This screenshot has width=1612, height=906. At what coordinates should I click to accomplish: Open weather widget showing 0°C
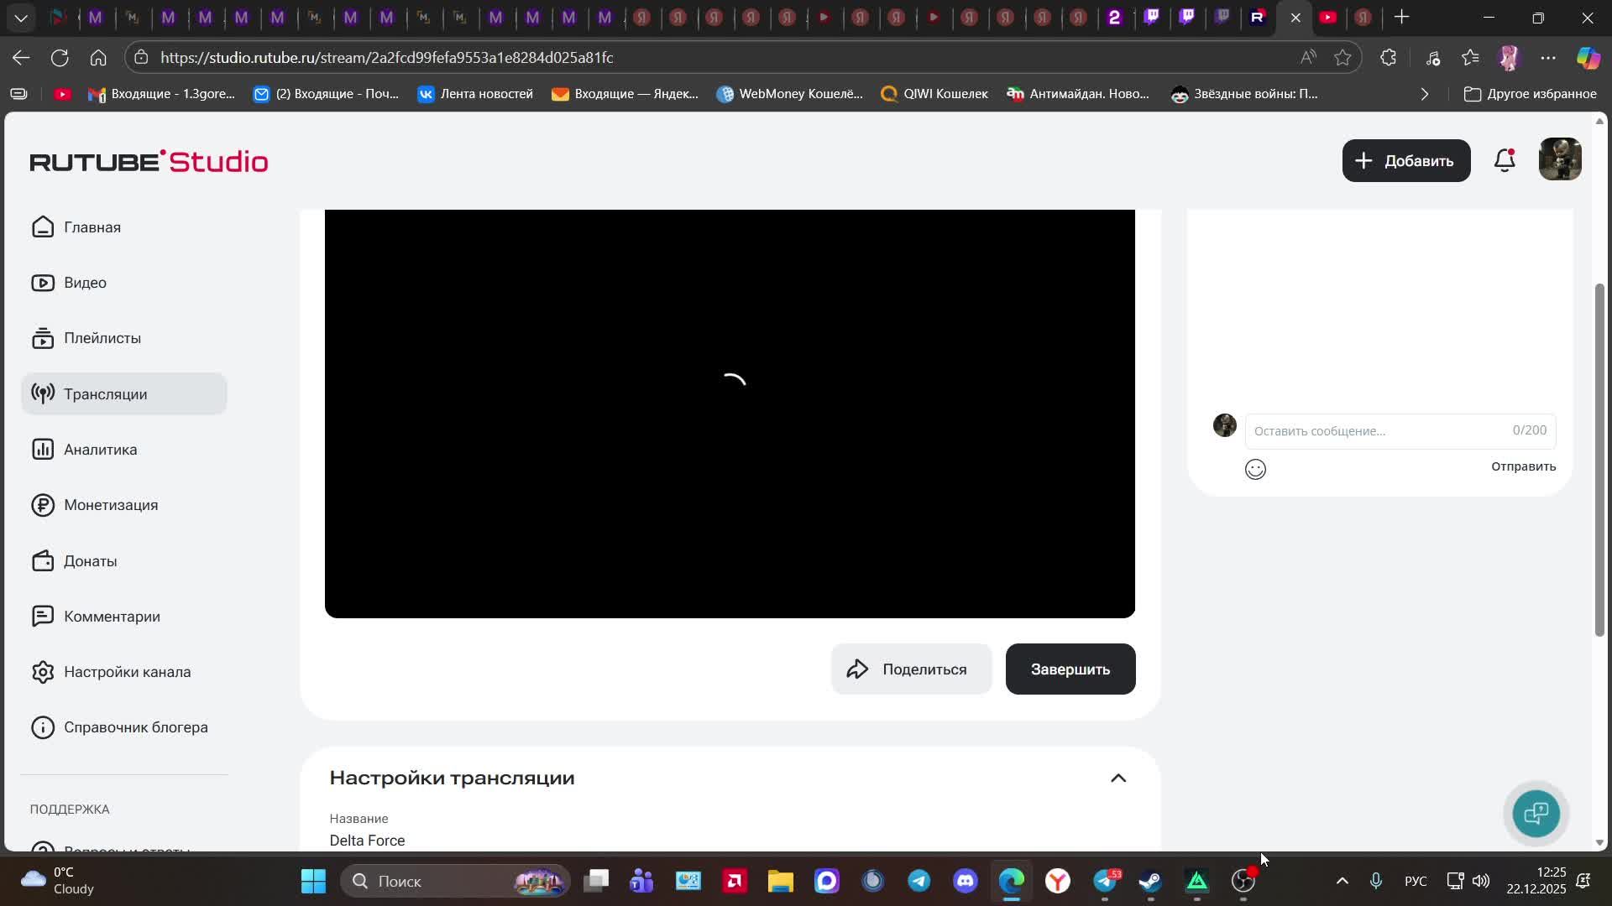pos(59,881)
